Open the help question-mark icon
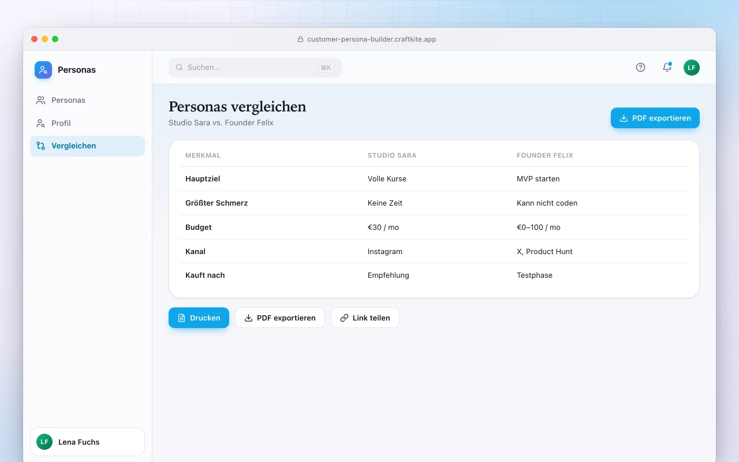The height and width of the screenshot is (462, 739). [640, 68]
